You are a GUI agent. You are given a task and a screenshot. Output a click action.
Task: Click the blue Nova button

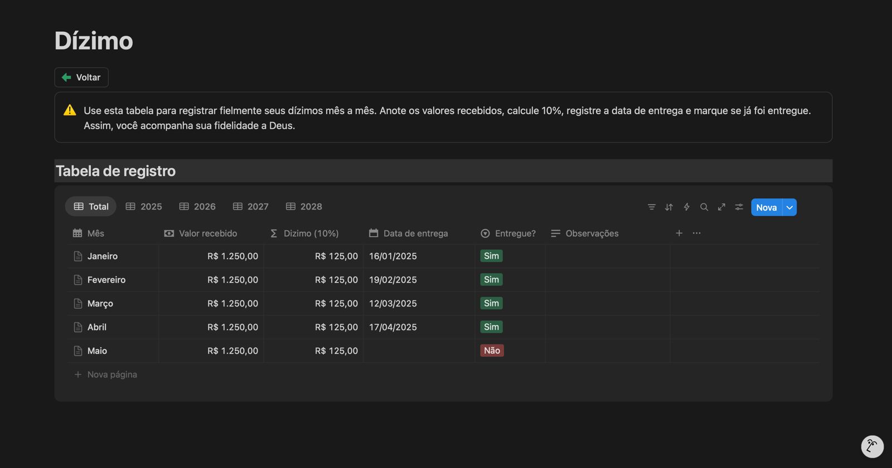(766, 207)
